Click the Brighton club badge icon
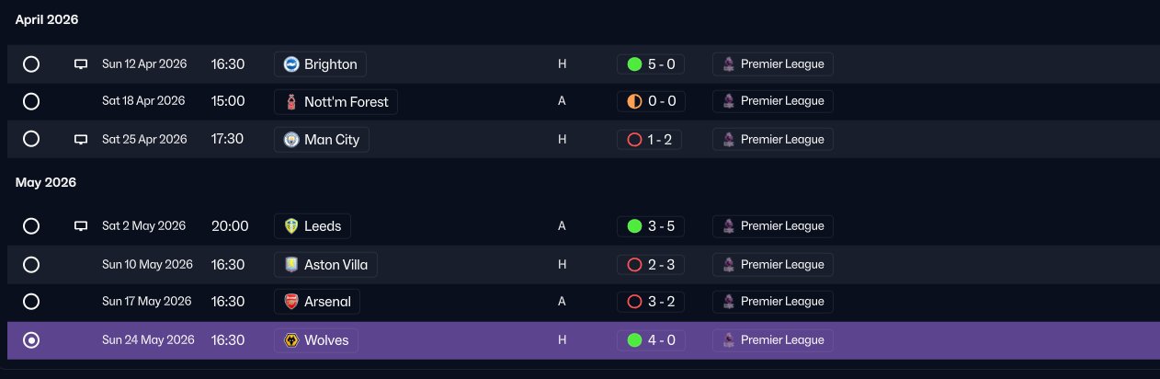Screen dimensions: 1160x379 coord(291,64)
